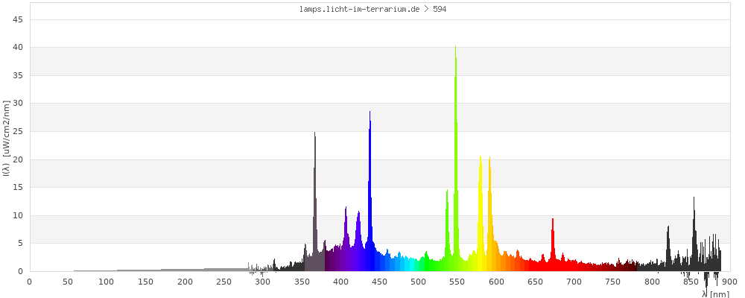Click the x-axis tick label "250"
Image resolution: width=745 pixels, height=298 pixels.
click(x=224, y=282)
